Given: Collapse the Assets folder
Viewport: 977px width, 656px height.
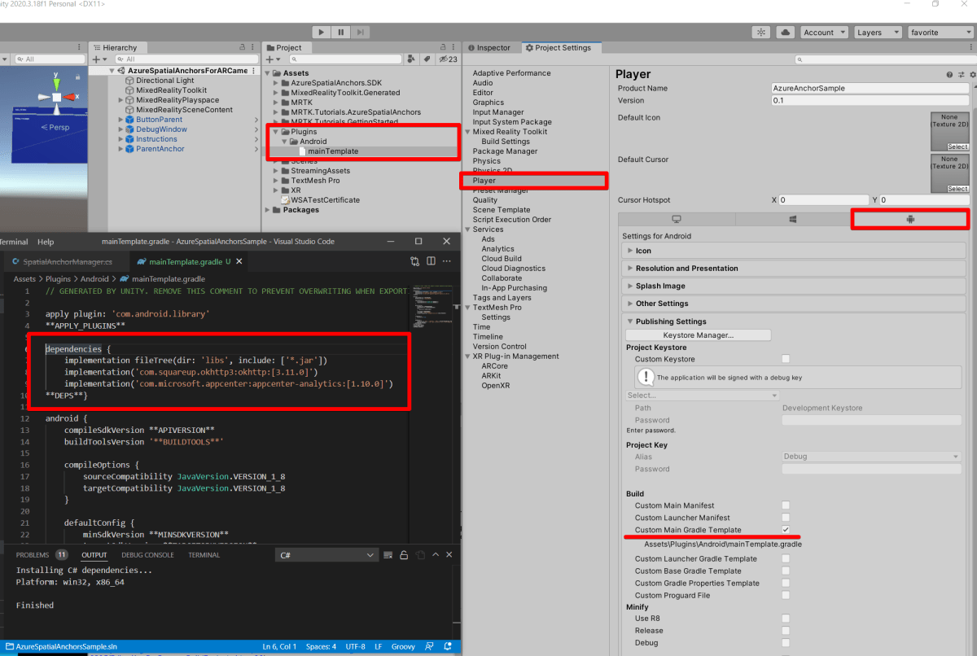Looking at the screenshot, I should coord(268,73).
